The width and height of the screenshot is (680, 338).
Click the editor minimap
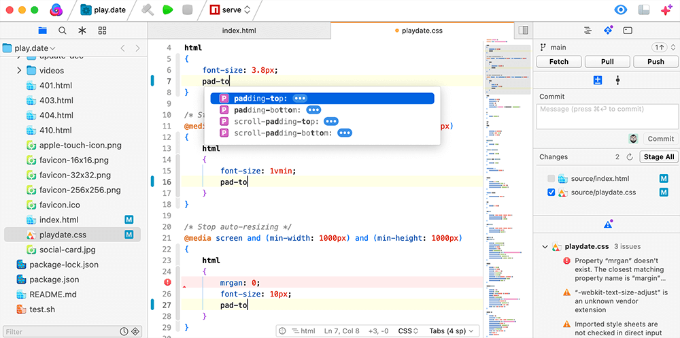[x=507, y=189]
